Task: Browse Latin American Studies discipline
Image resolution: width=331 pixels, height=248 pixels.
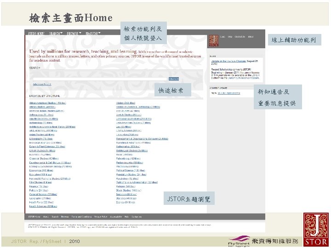Action: (133, 123)
